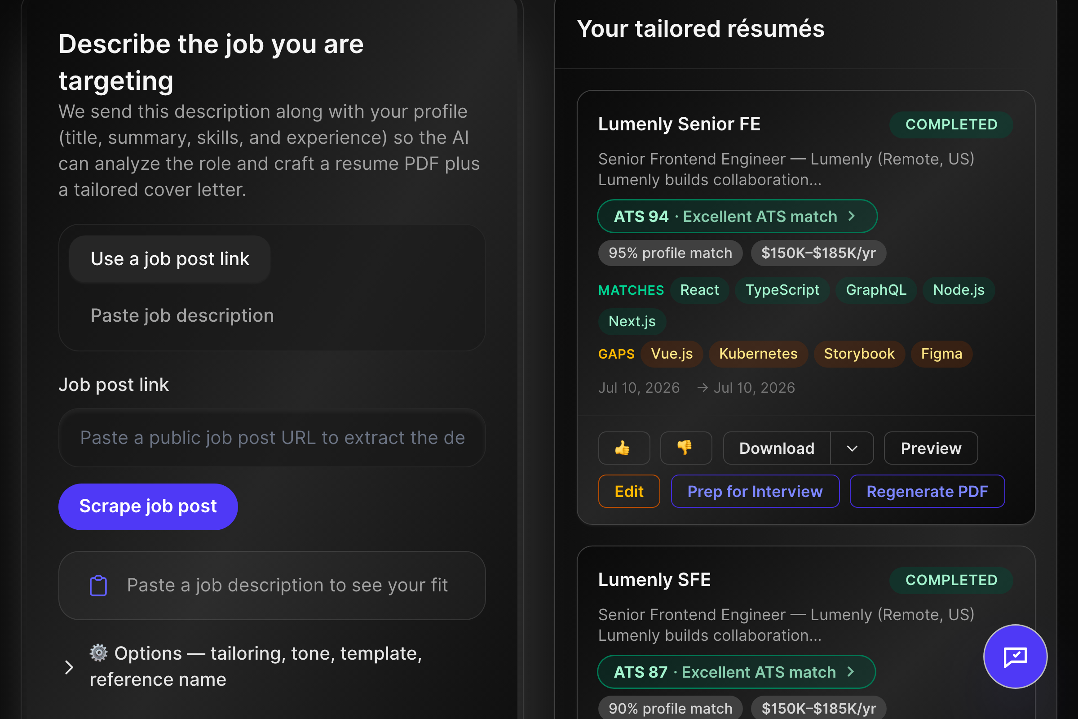Click the TypeScript matched skill tag

[782, 290]
